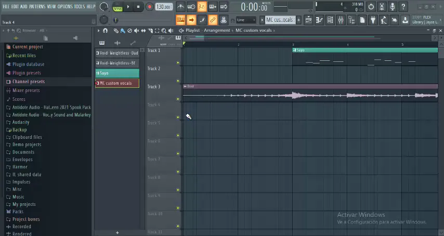Select the Sayo pattern in picker
This screenshot has height=236, width=444.
(x=117, y=73)
